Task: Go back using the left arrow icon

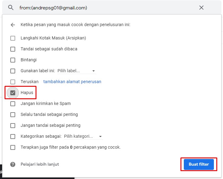Action: (13, 25)
